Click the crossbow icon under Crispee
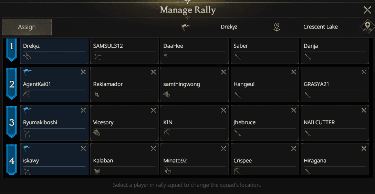This screenshot has width=375, height=194. click(237, 171)
